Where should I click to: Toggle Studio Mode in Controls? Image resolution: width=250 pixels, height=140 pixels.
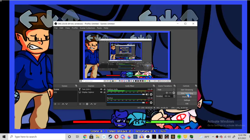click(187, 97)
